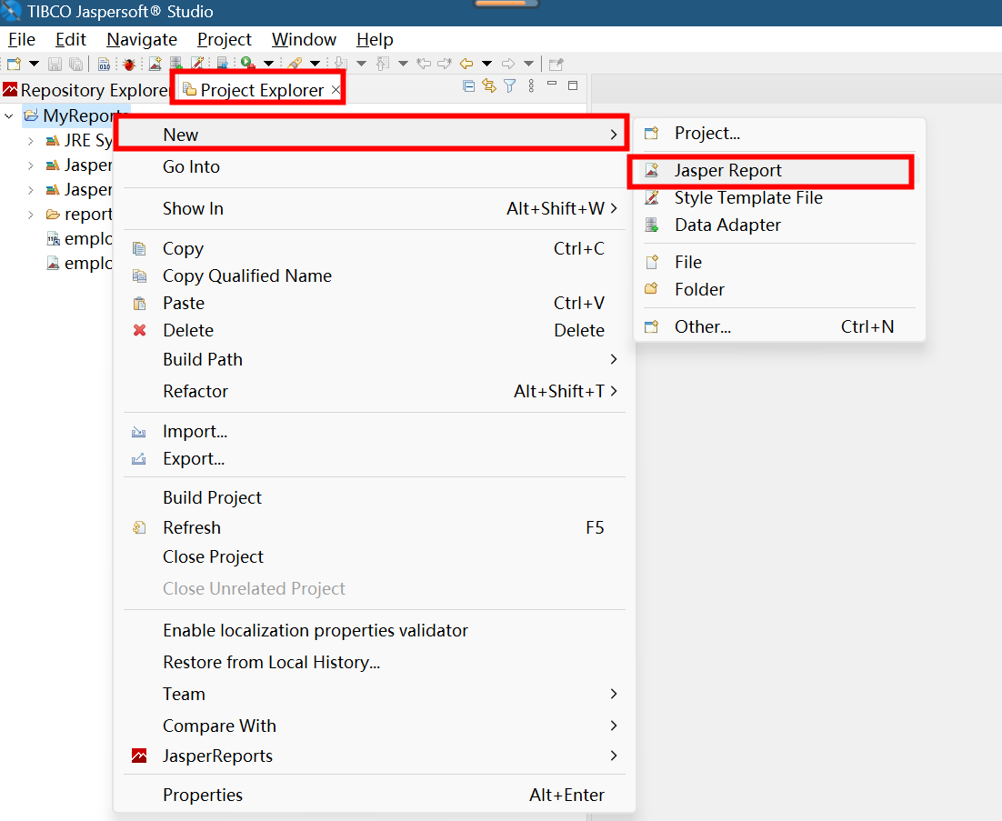Click the Save icon in toolbar

pos(55,64)
